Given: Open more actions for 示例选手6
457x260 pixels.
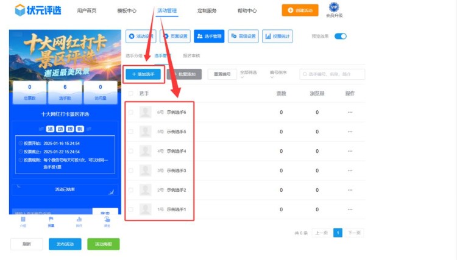Looking at the screenshot, I should [350, 112].
